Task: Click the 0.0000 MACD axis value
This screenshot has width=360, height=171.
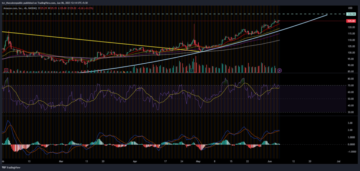Action: click(351, 145)
